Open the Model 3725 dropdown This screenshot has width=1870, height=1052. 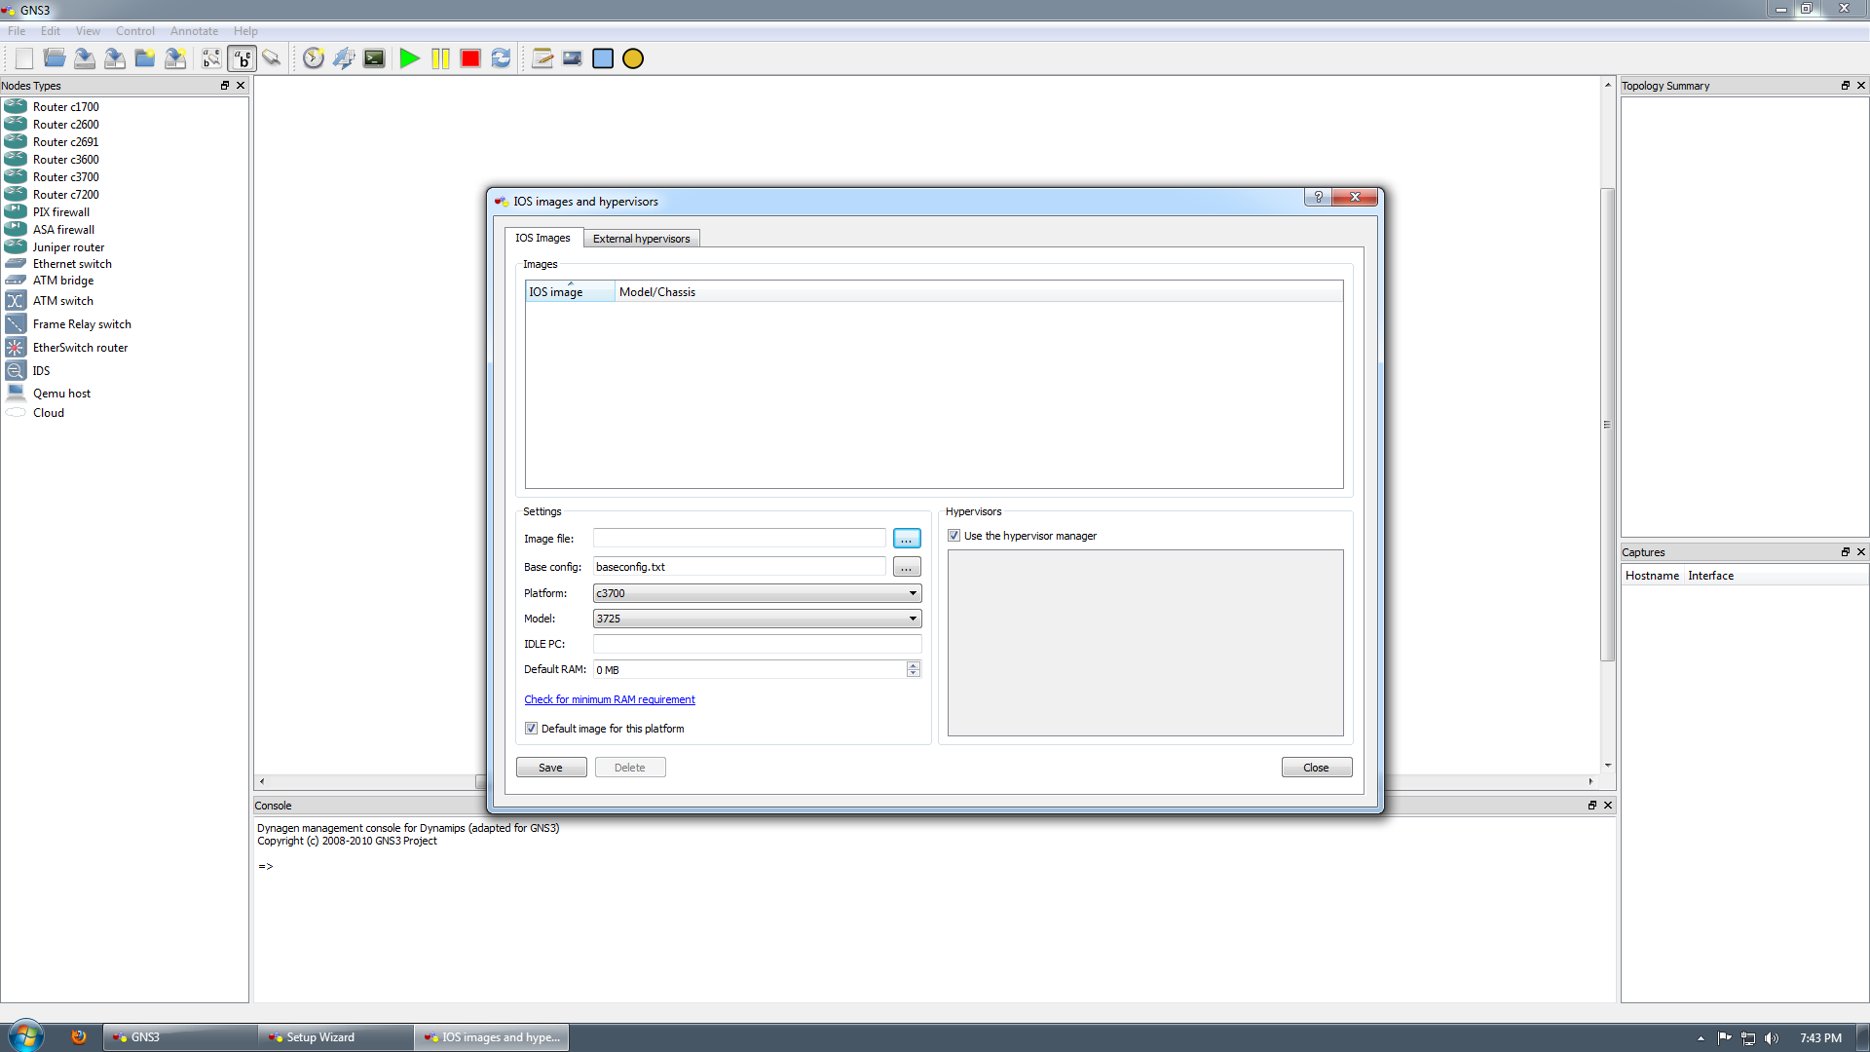pyautogui.click(x=757, y=619)
